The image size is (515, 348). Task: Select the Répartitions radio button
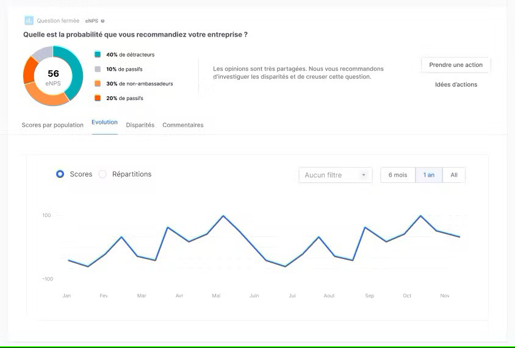click(x=103, y=174)
